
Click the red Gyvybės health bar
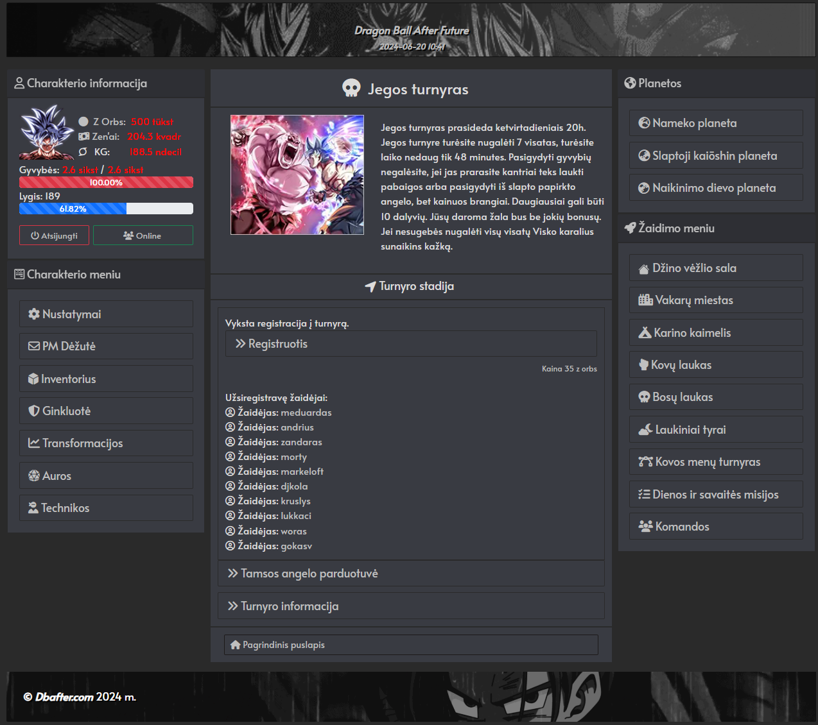(106, 182)
